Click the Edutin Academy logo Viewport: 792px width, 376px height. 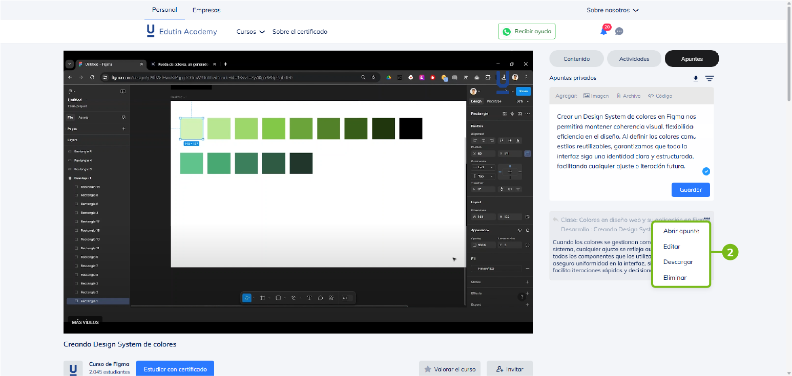182,31
